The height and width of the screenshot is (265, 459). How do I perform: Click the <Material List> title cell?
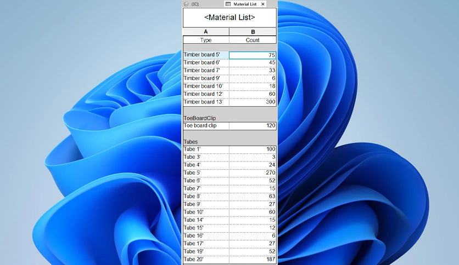229,18
